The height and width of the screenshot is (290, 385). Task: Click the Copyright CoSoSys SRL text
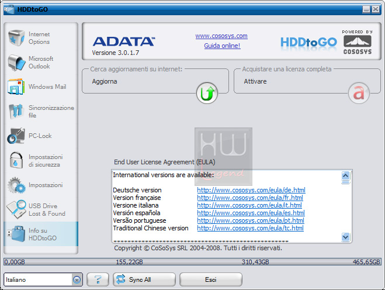[198, 248]
